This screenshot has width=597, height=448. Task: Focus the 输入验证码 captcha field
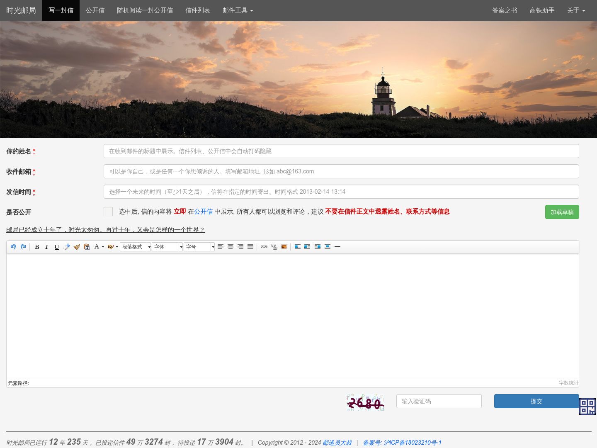pos(439,401)
